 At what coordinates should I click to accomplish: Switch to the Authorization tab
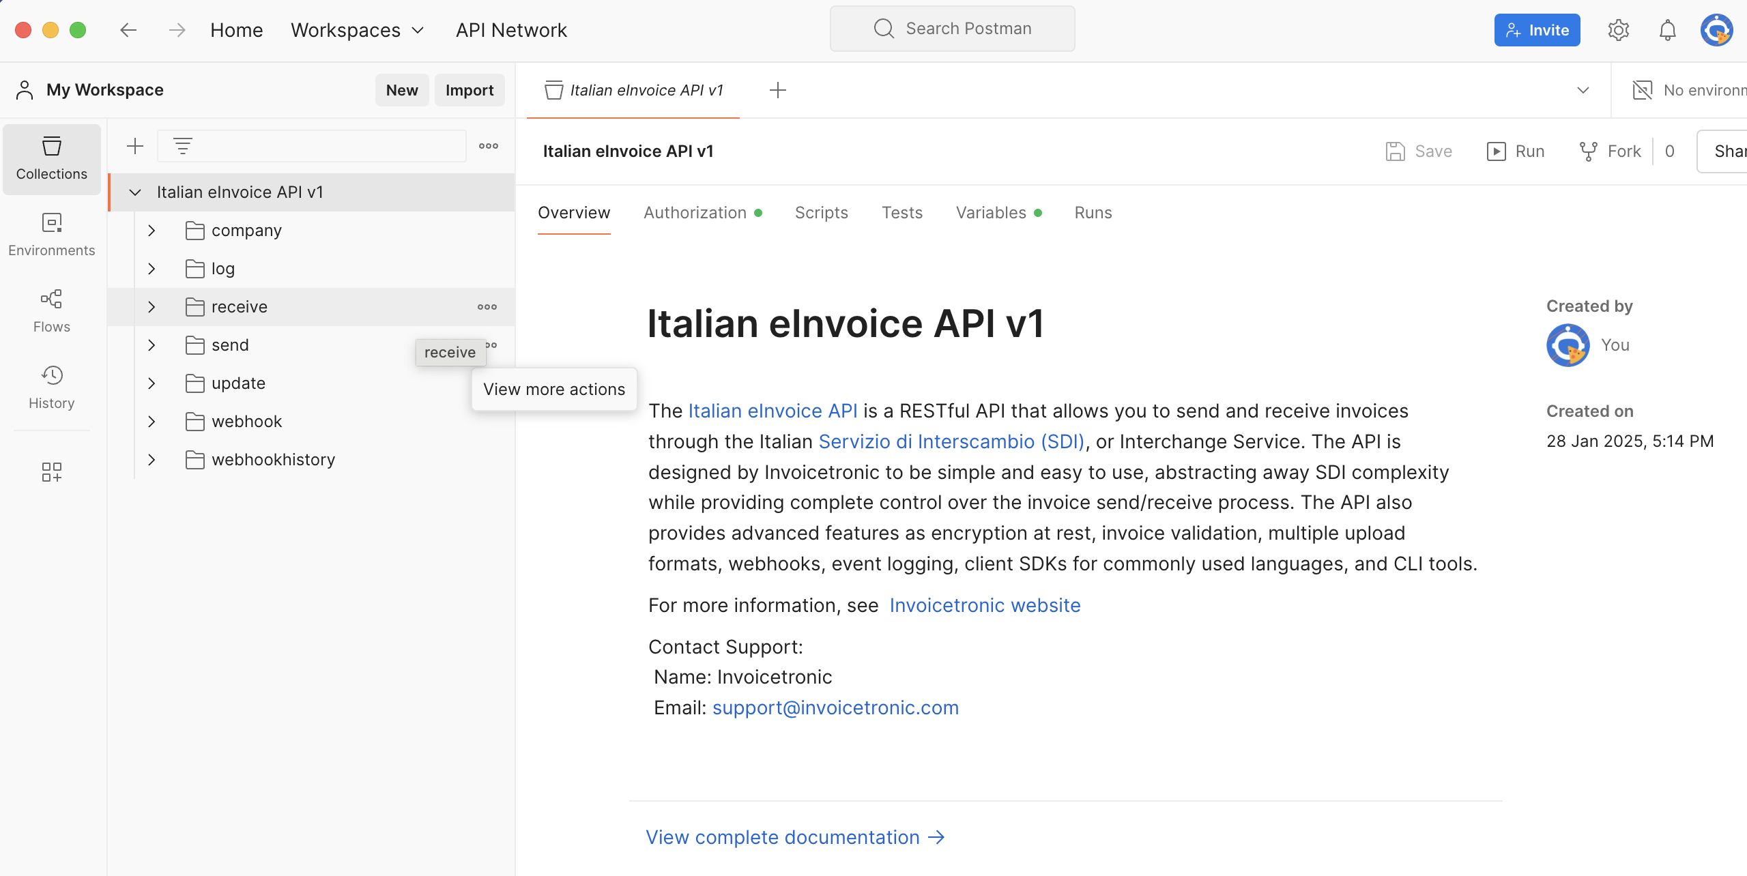pyautogui.click(x=702, y=213)
